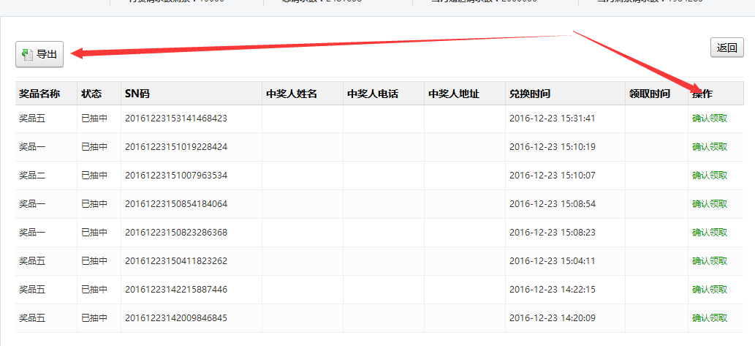This screenshot has width=755, height=346.
Task: Confirm pickup for the 15:08:23 redemption
Action: click(x=709, y=233)
